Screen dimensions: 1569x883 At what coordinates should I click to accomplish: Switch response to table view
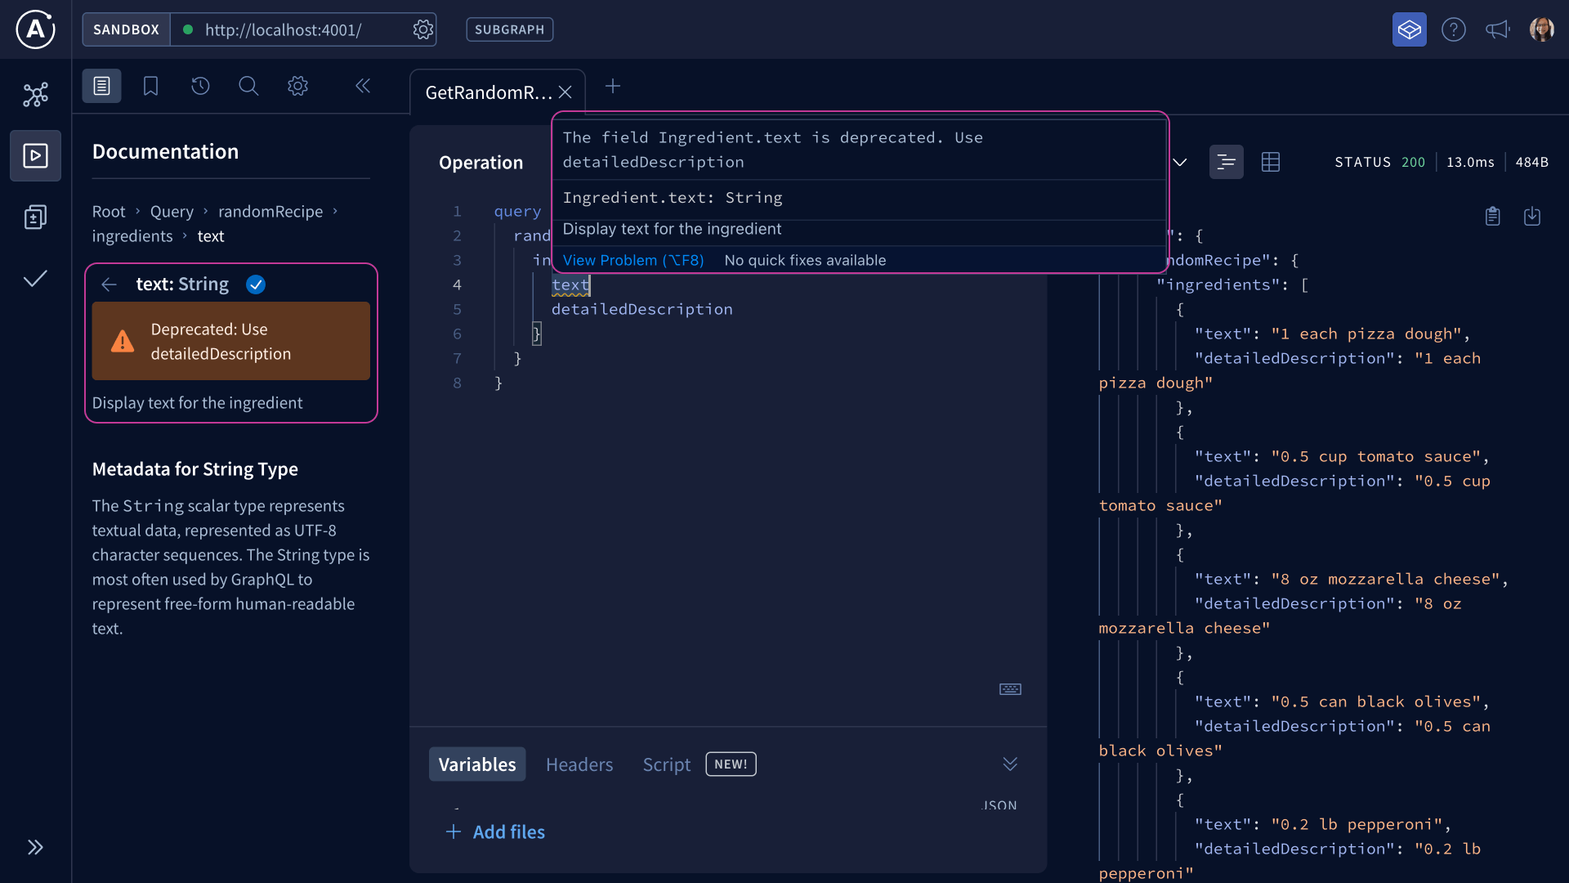[x=1270, y=162]
